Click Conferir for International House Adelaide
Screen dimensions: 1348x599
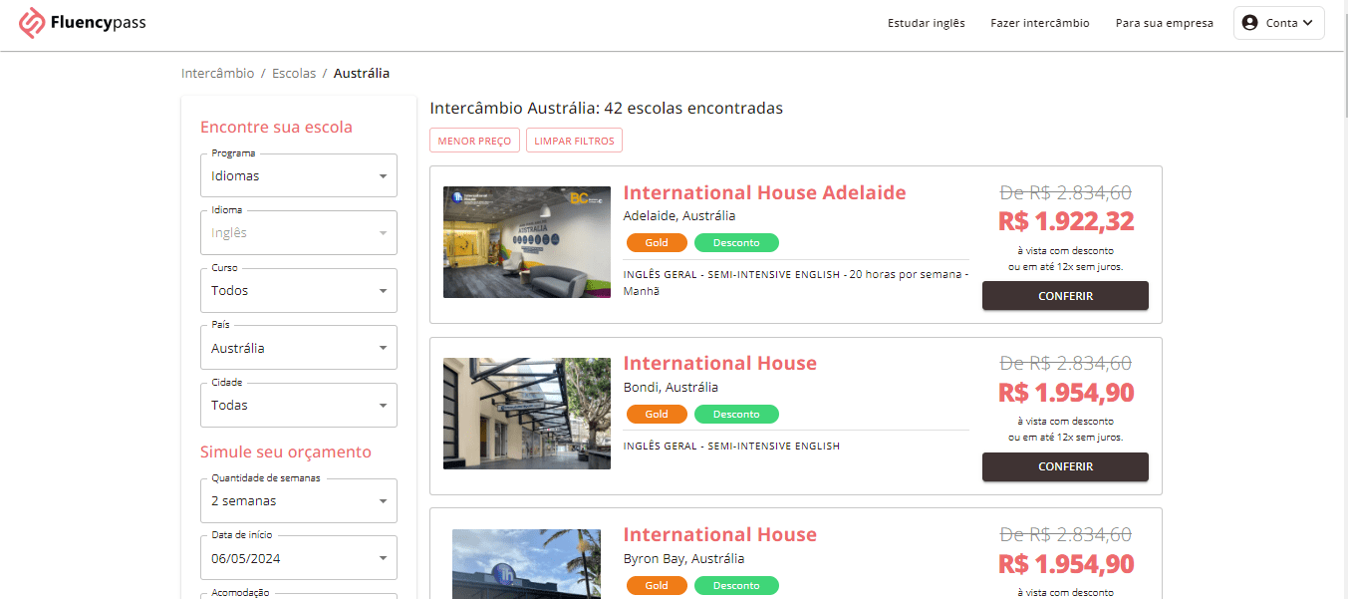click(1065, 296)
